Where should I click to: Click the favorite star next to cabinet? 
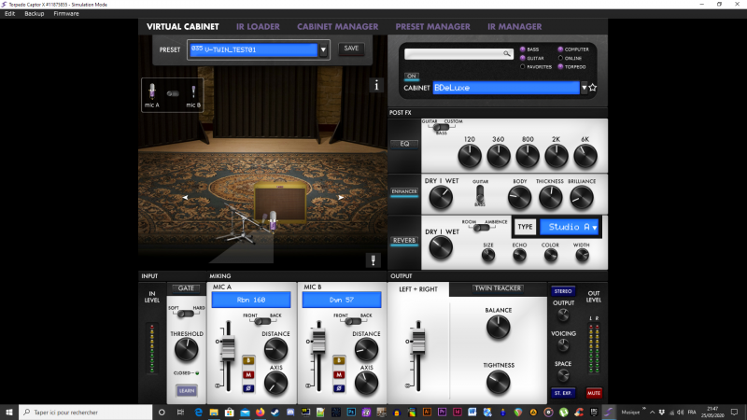tap(593, 88)
